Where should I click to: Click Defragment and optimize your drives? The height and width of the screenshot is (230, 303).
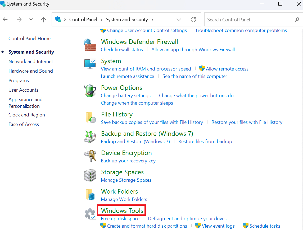point(187,219)
